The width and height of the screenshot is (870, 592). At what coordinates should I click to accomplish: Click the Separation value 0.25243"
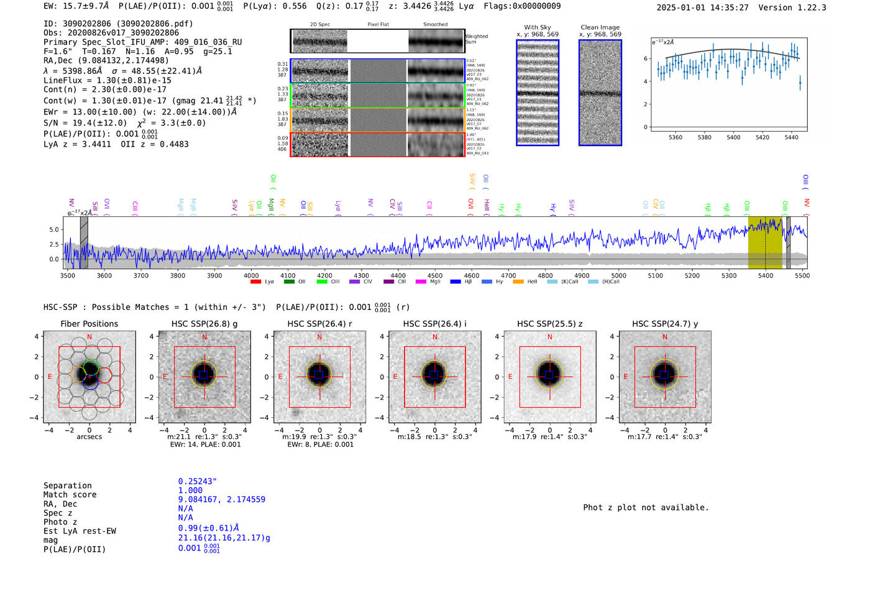tap(198, 481)
